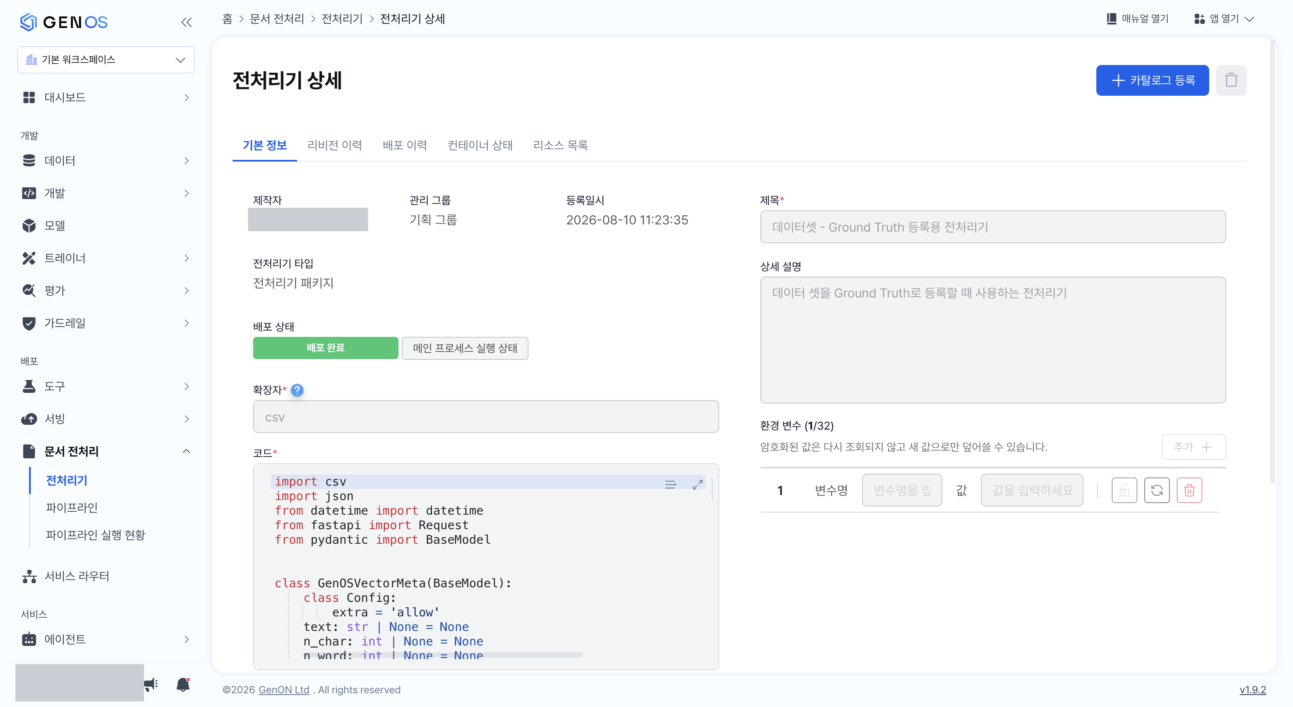Switch to the 컨테이너 상태 tab

pos(480,145)
